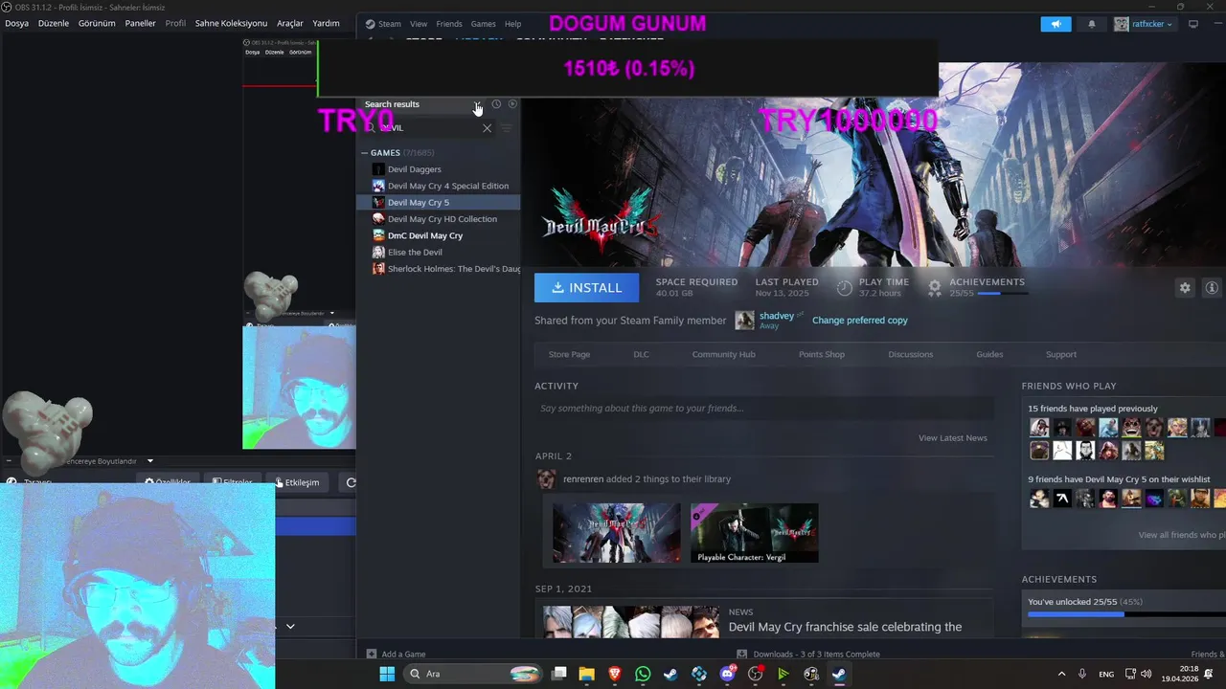
Task: Open the Help menu in Steam
Action: coord(513,24)
